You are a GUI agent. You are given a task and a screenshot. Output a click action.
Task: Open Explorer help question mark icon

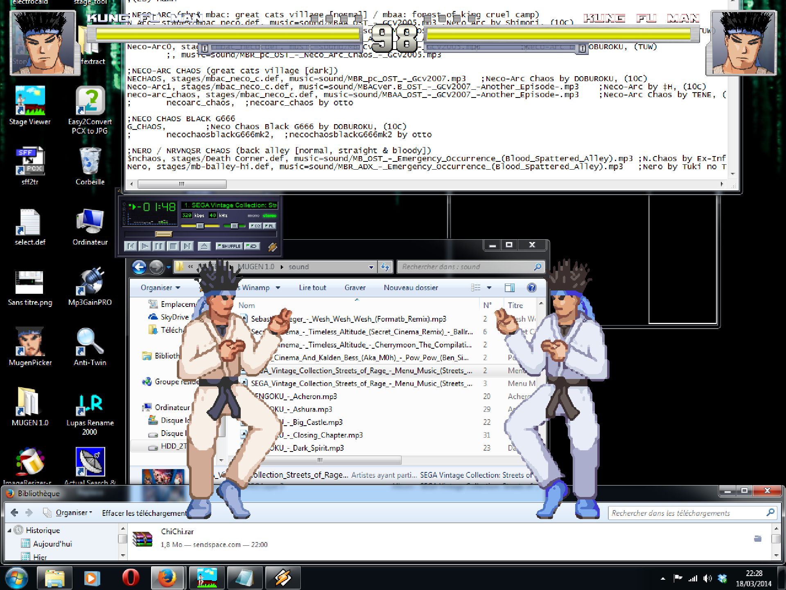[531, 288]
